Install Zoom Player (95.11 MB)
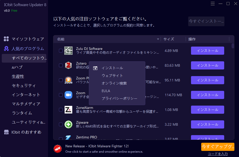The width and height of the screenshot is (239, 157). pyautogui.click(x=207, y=80)
